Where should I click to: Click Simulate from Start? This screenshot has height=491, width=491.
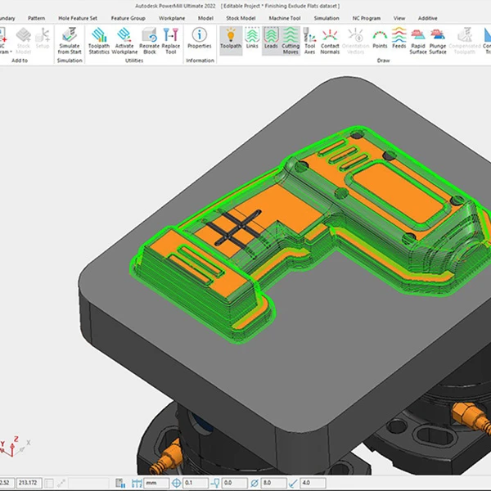pos(70,41)
